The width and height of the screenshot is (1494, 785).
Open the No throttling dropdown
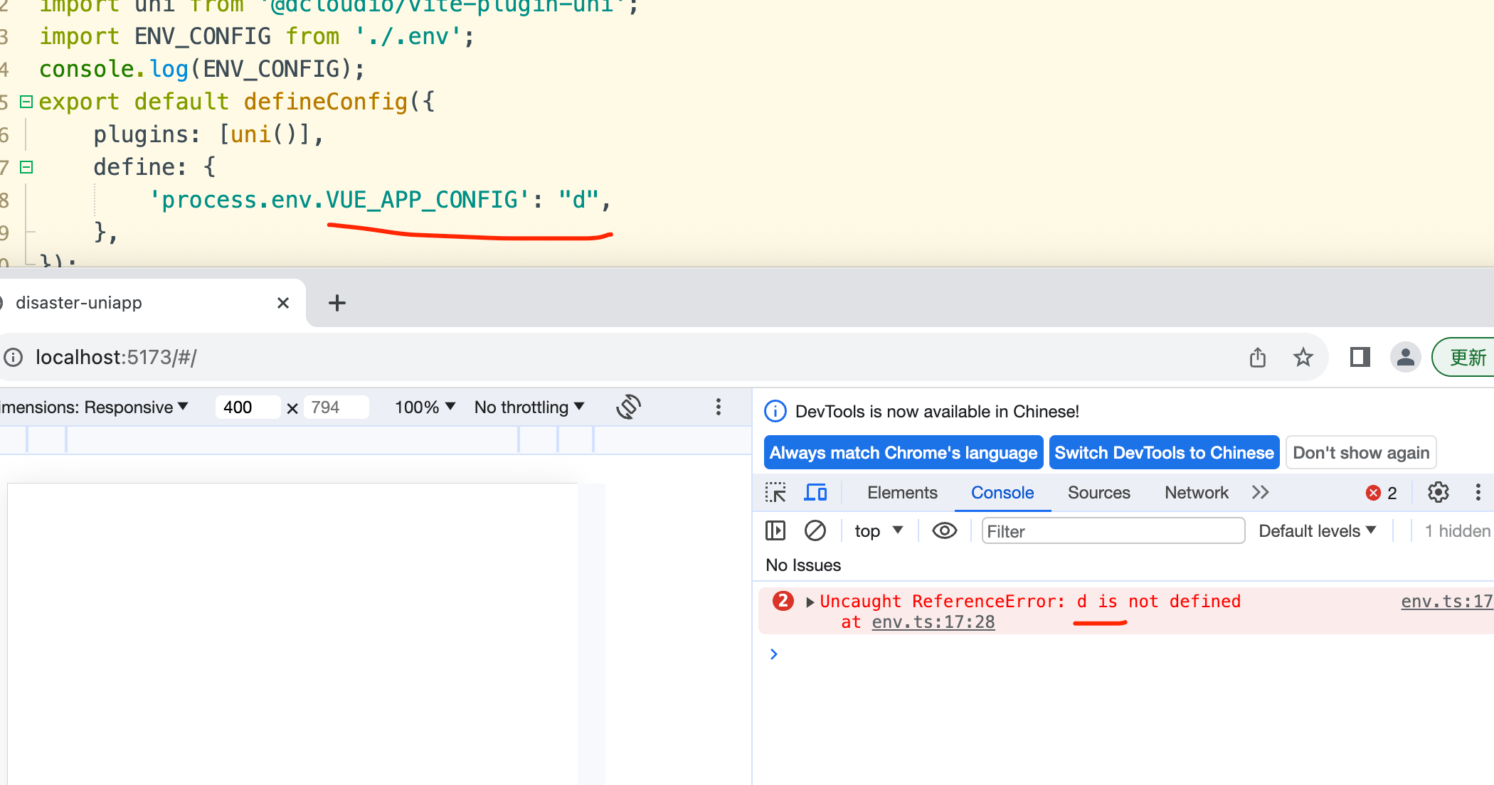pyautogui.click(x=529, y=407)
